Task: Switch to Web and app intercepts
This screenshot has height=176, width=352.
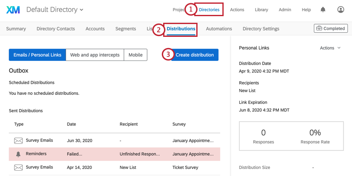Action: point(95,55)
